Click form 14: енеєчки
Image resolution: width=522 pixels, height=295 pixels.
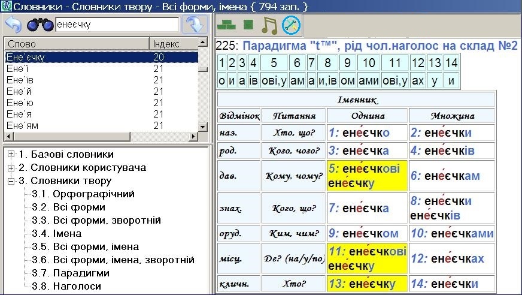point(452,284)
